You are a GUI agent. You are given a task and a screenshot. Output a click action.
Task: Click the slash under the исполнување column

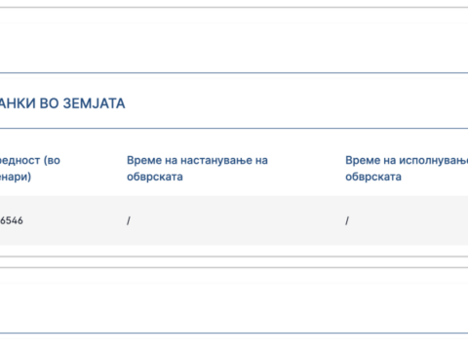(347, 220)
